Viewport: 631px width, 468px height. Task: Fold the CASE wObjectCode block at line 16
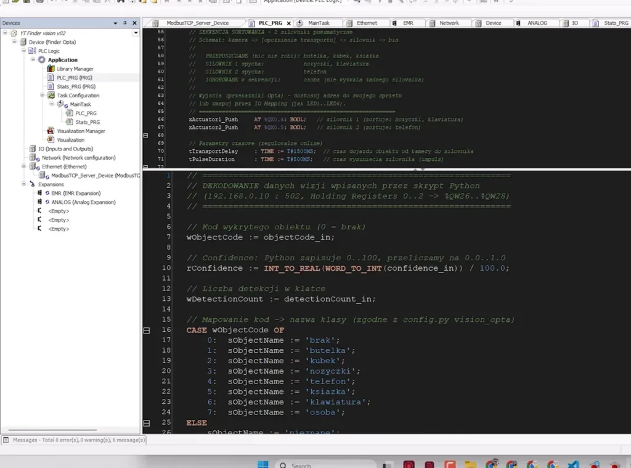tap(147, 330)
